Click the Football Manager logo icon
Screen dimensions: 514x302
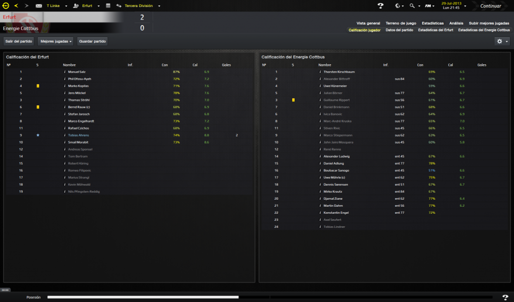[x=6, y=6]
